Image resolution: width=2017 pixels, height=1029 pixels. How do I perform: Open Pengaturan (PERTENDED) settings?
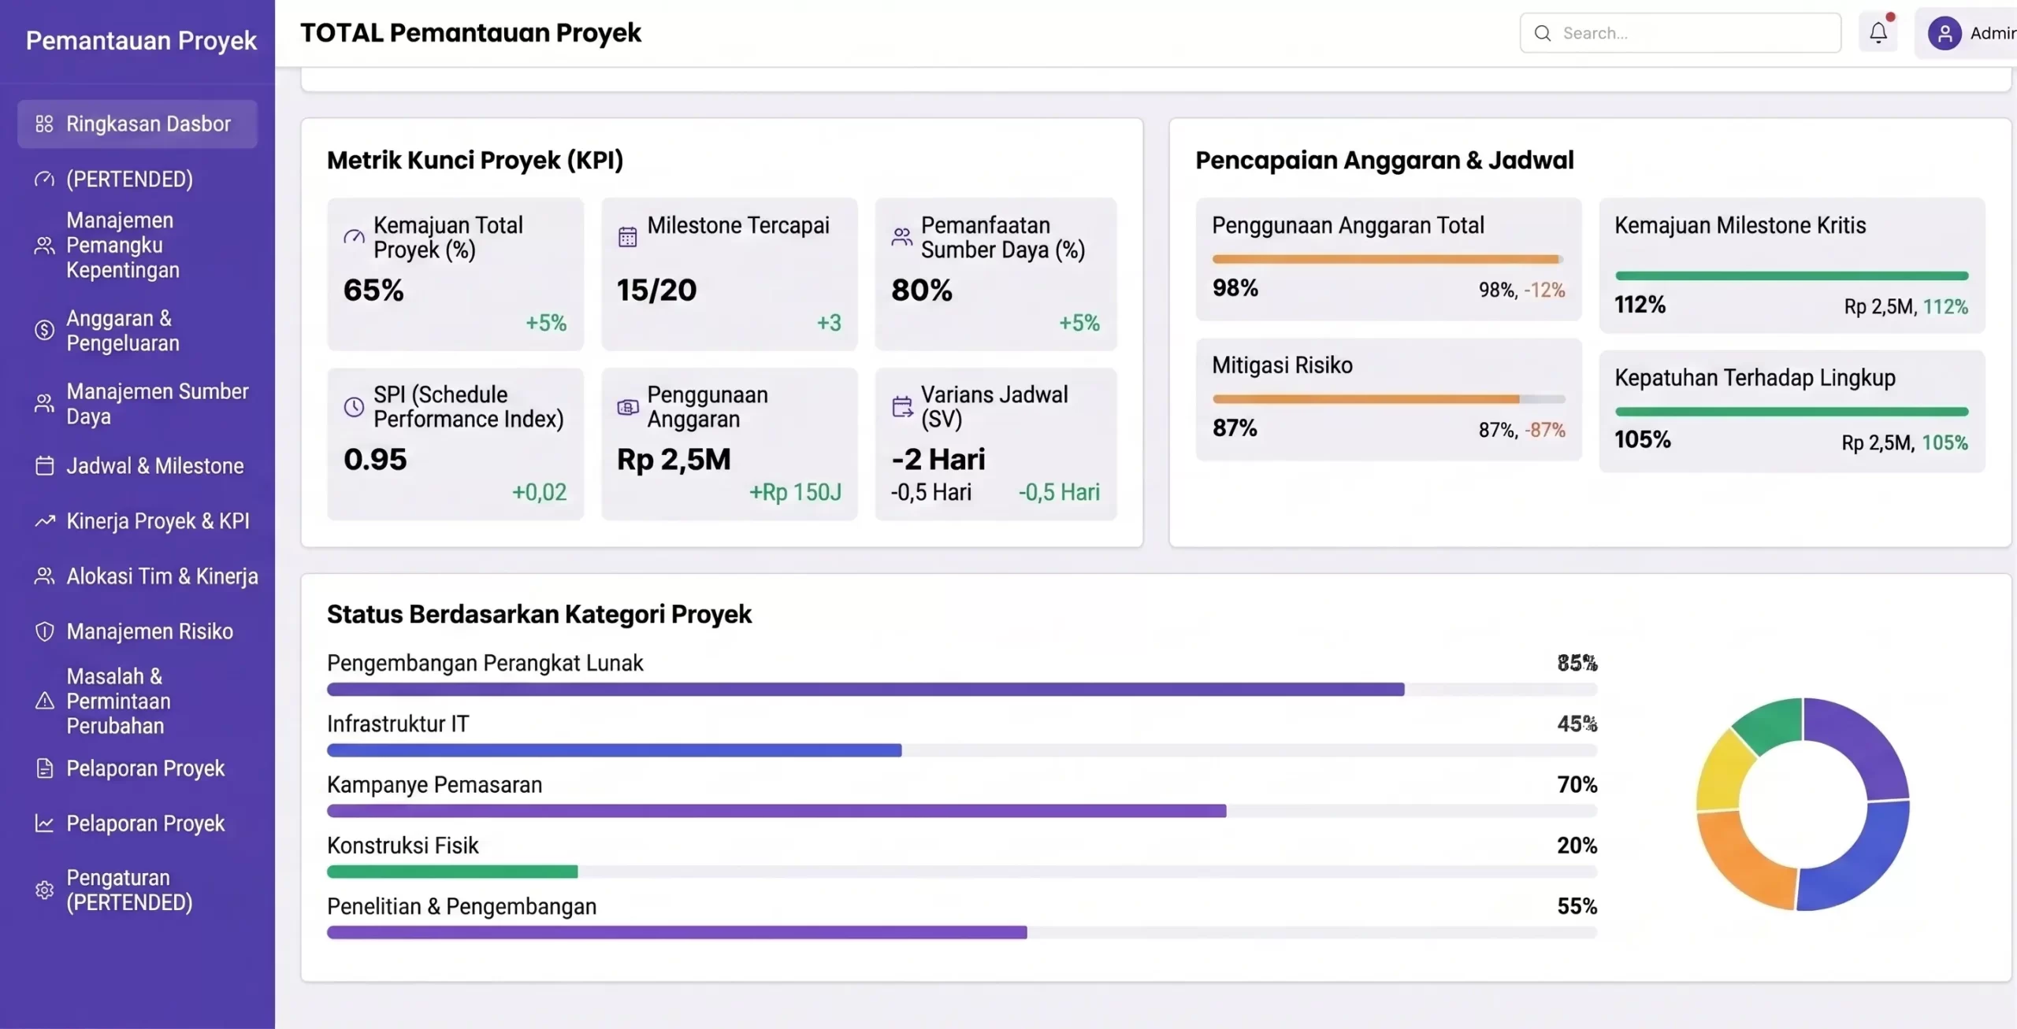[137, 890]
